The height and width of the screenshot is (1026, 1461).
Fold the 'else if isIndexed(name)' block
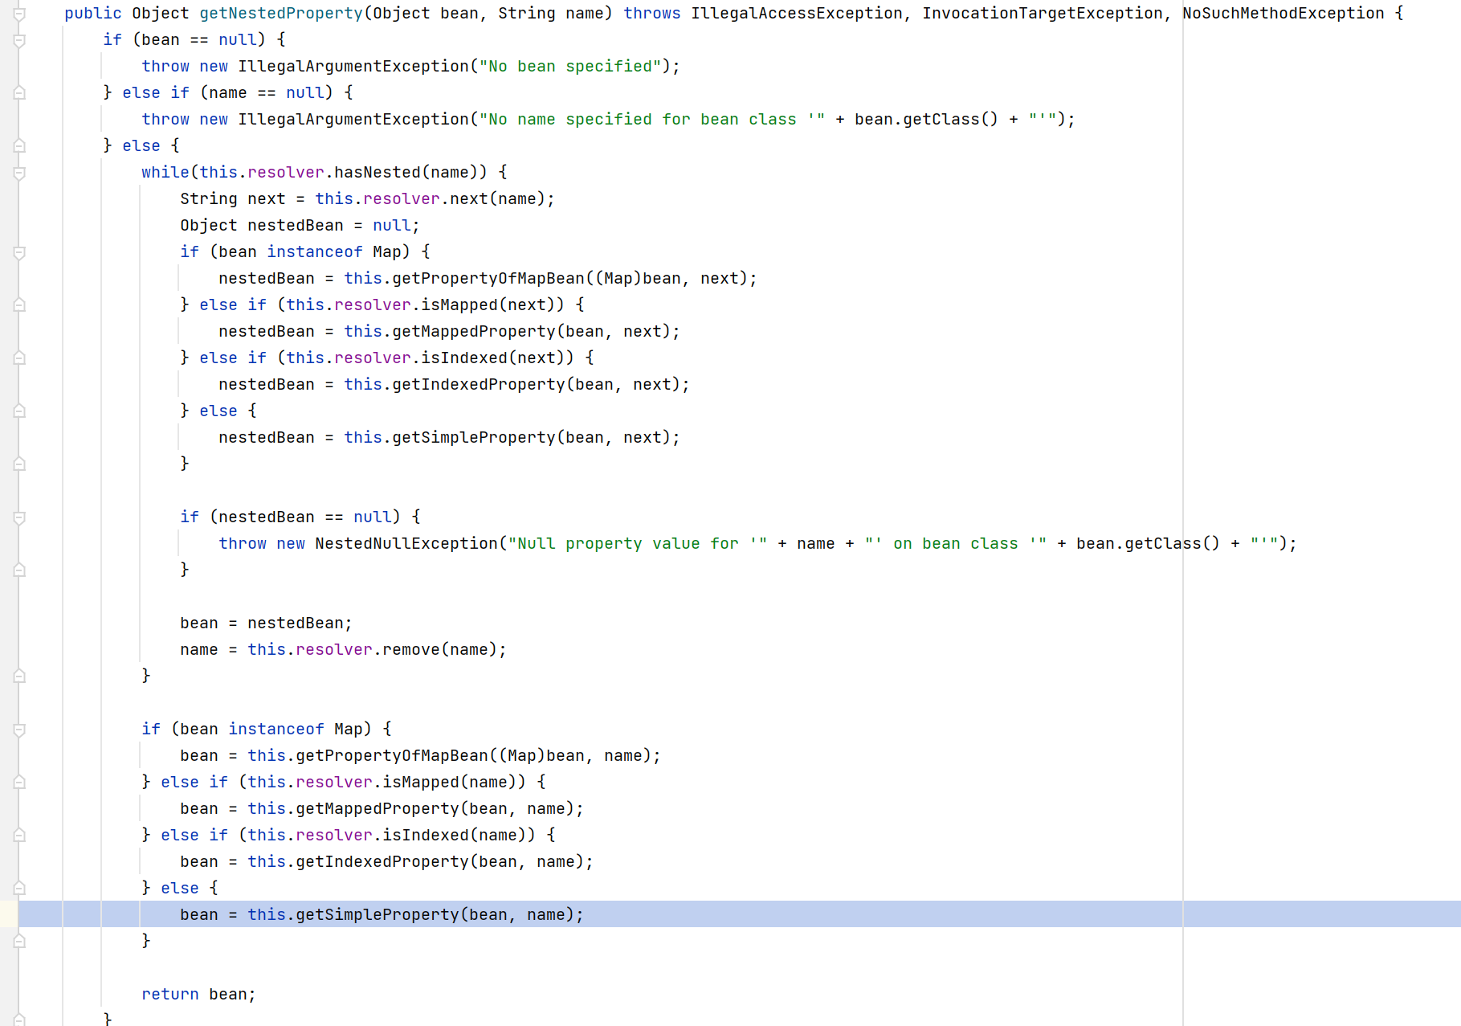pyautogui.click(x=19, y=836)
